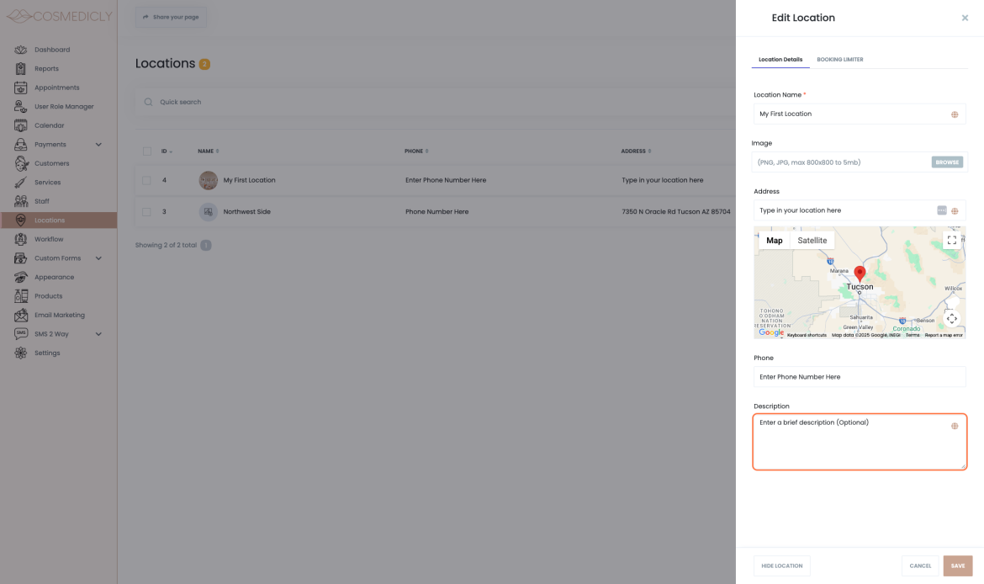Image resolution: width=984 pixels, height=584 pixels.
Task: Open the Appointments calendar icon
Action: pos(21,88)
